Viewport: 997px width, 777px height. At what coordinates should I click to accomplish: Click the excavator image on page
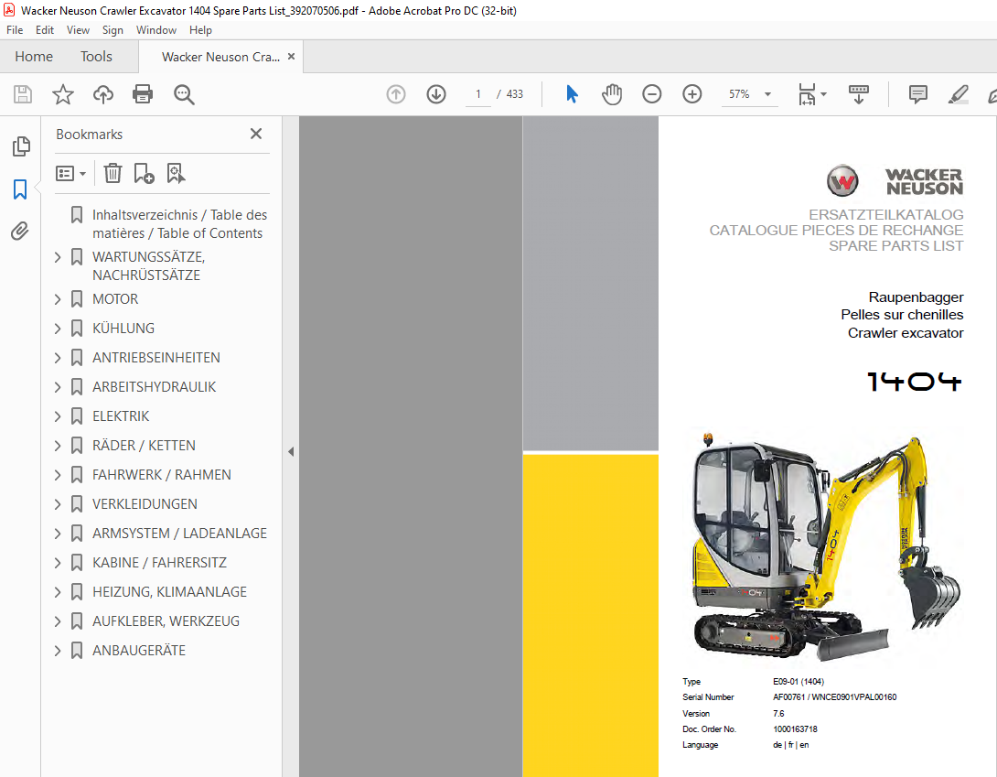825,547
